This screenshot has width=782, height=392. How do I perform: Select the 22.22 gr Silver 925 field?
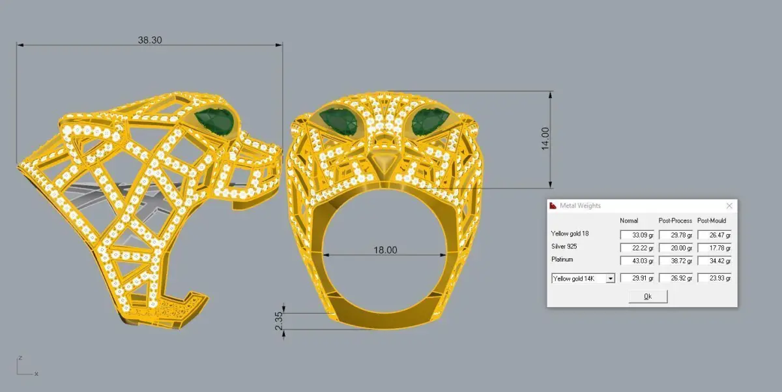tap(637, 247)
